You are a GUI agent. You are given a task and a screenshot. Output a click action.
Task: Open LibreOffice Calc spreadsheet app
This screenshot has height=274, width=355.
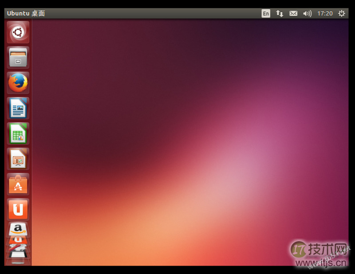(x=18, y=133)
